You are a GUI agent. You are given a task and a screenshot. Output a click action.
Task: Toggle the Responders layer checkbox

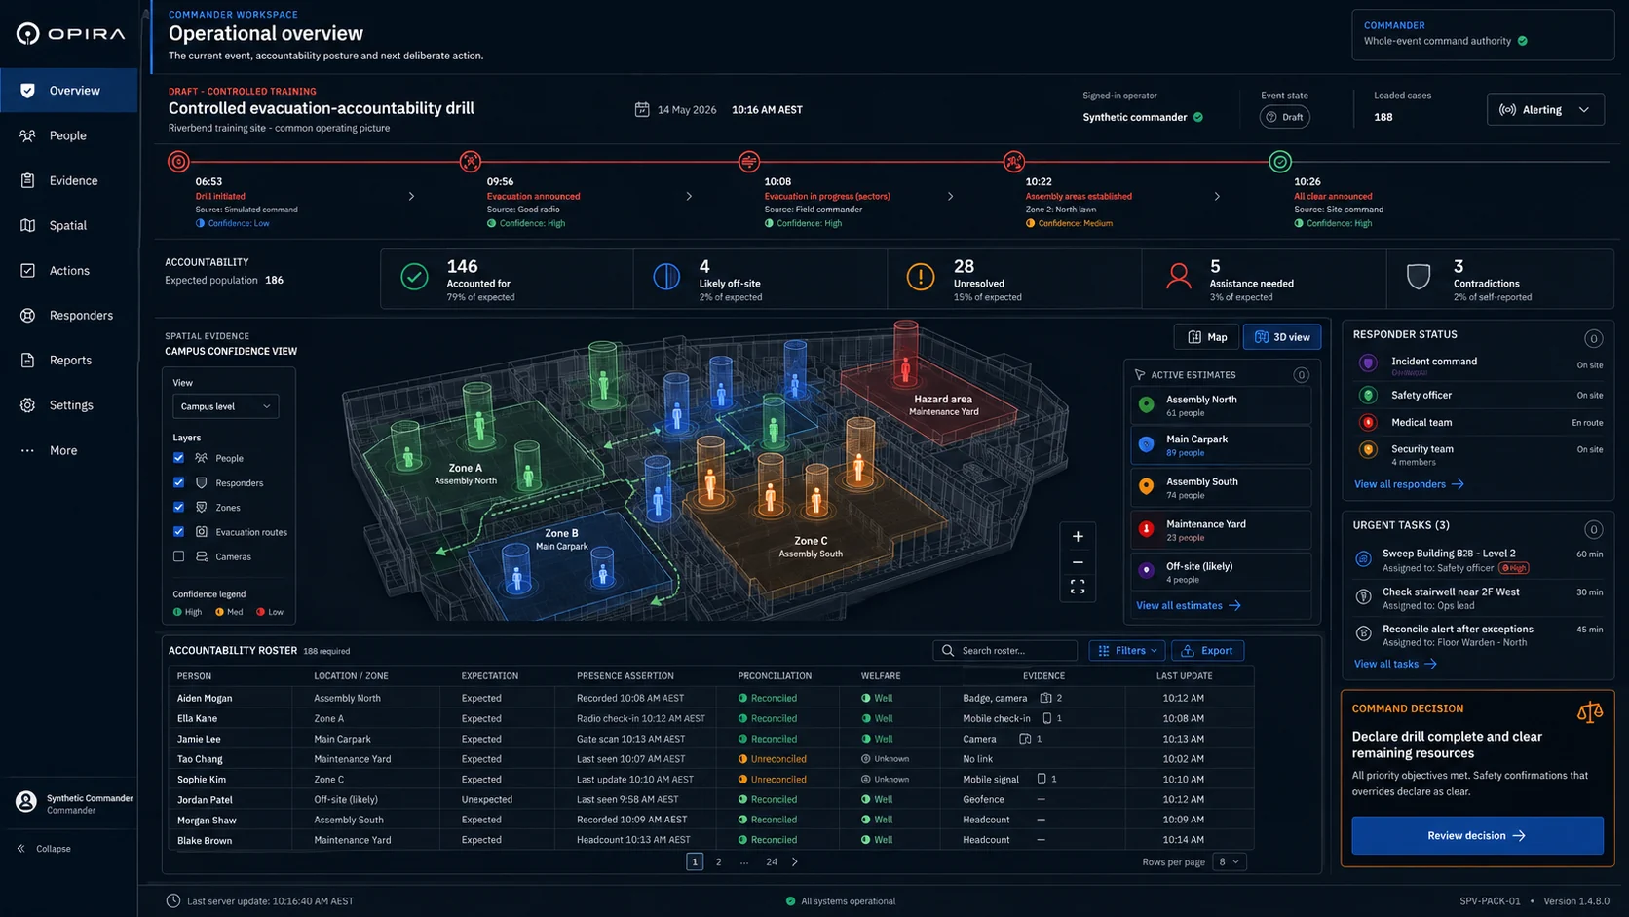[x=178, y=482]
